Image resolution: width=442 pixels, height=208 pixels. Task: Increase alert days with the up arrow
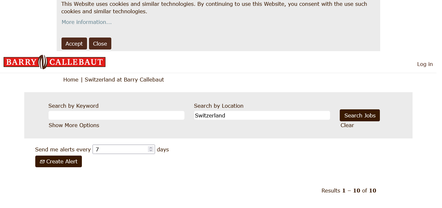point(150,148)
